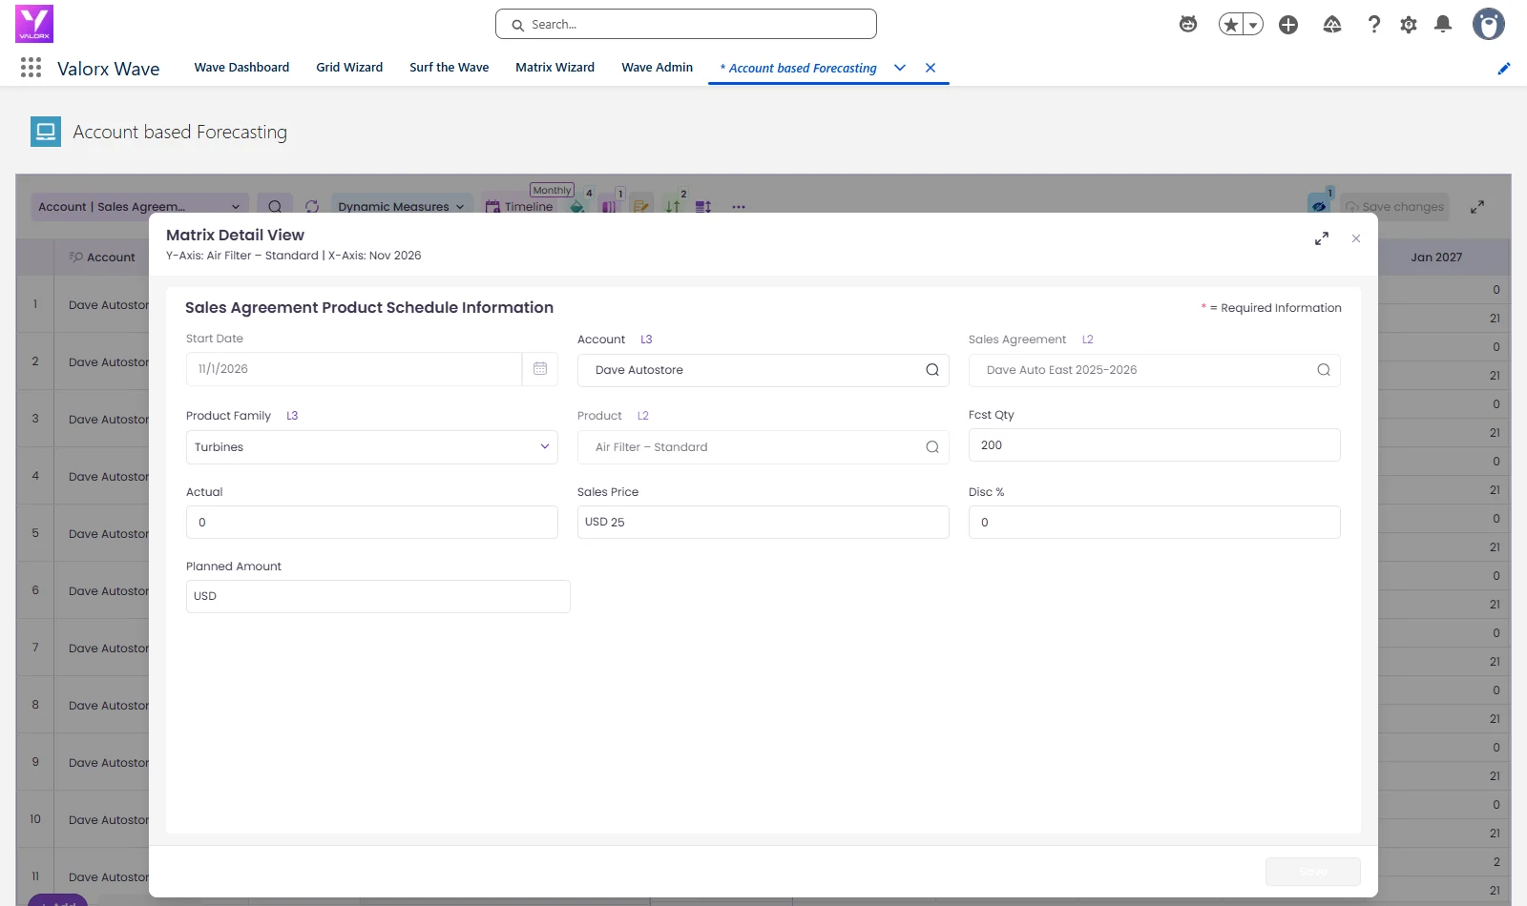Viewport: 1527px width, 906px height.
Task: Click the Valorx logo
Action: coord(34,24)
